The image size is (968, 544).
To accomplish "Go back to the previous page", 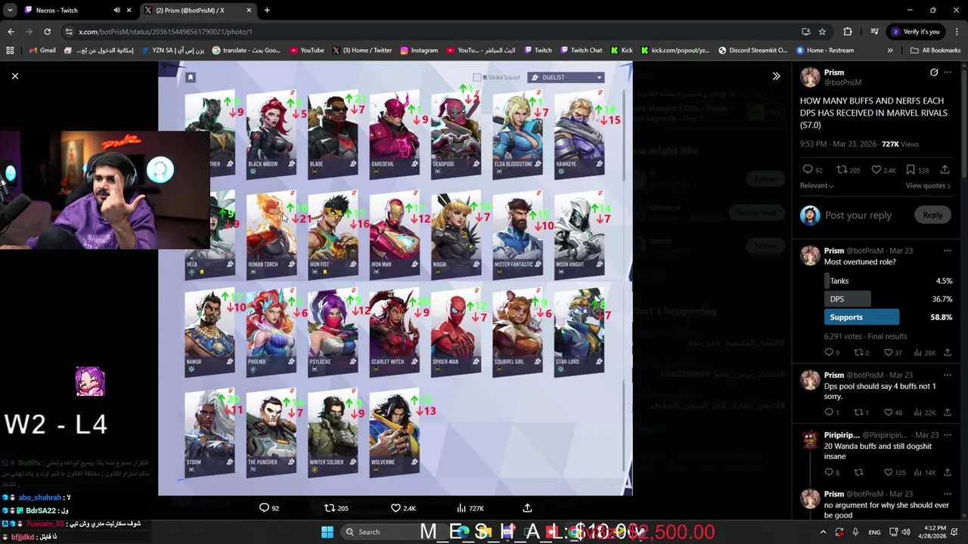I will [x=11, y=32].
